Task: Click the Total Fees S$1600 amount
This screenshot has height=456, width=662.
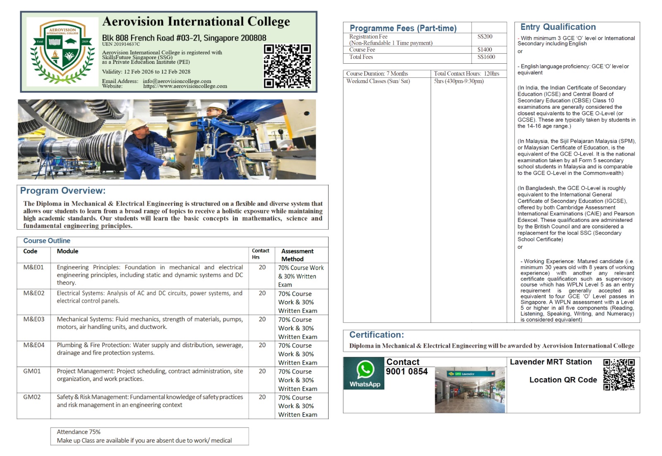Action: coord(486,57)
